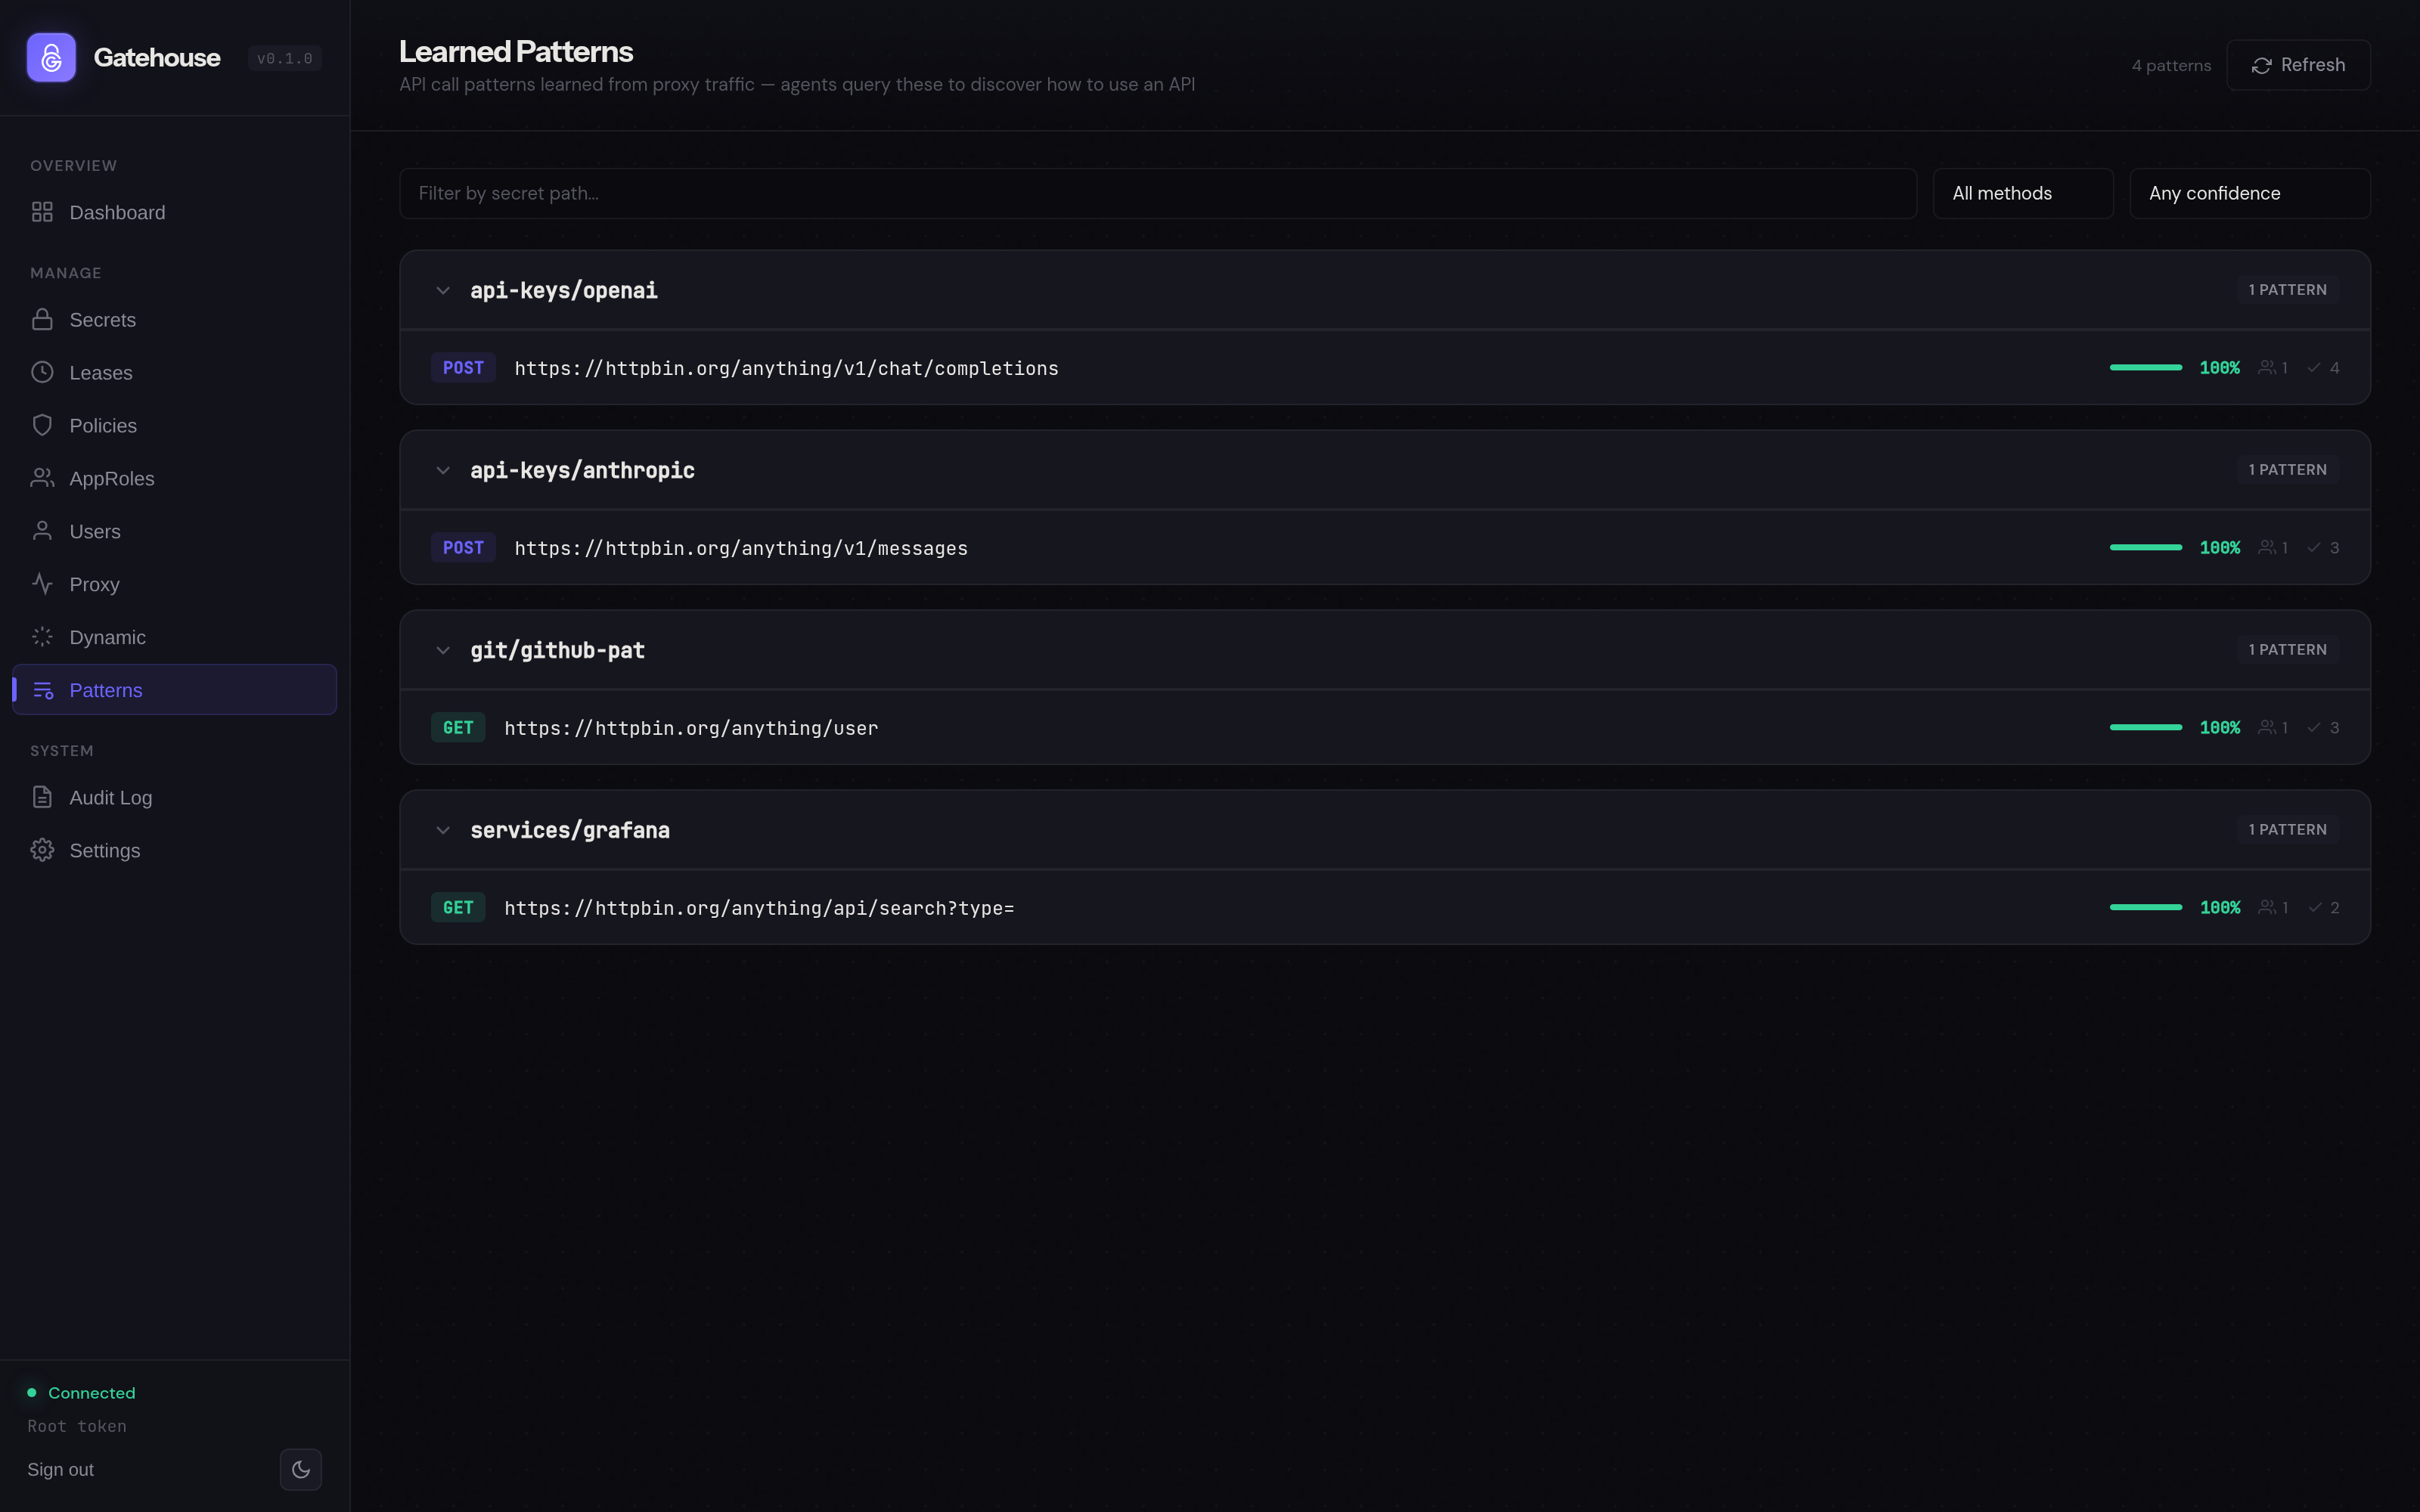Image resolution: width=2420 pixels, height=1512 pixels.
Task: Click the Settings gear icon
Action: point(42,850)
